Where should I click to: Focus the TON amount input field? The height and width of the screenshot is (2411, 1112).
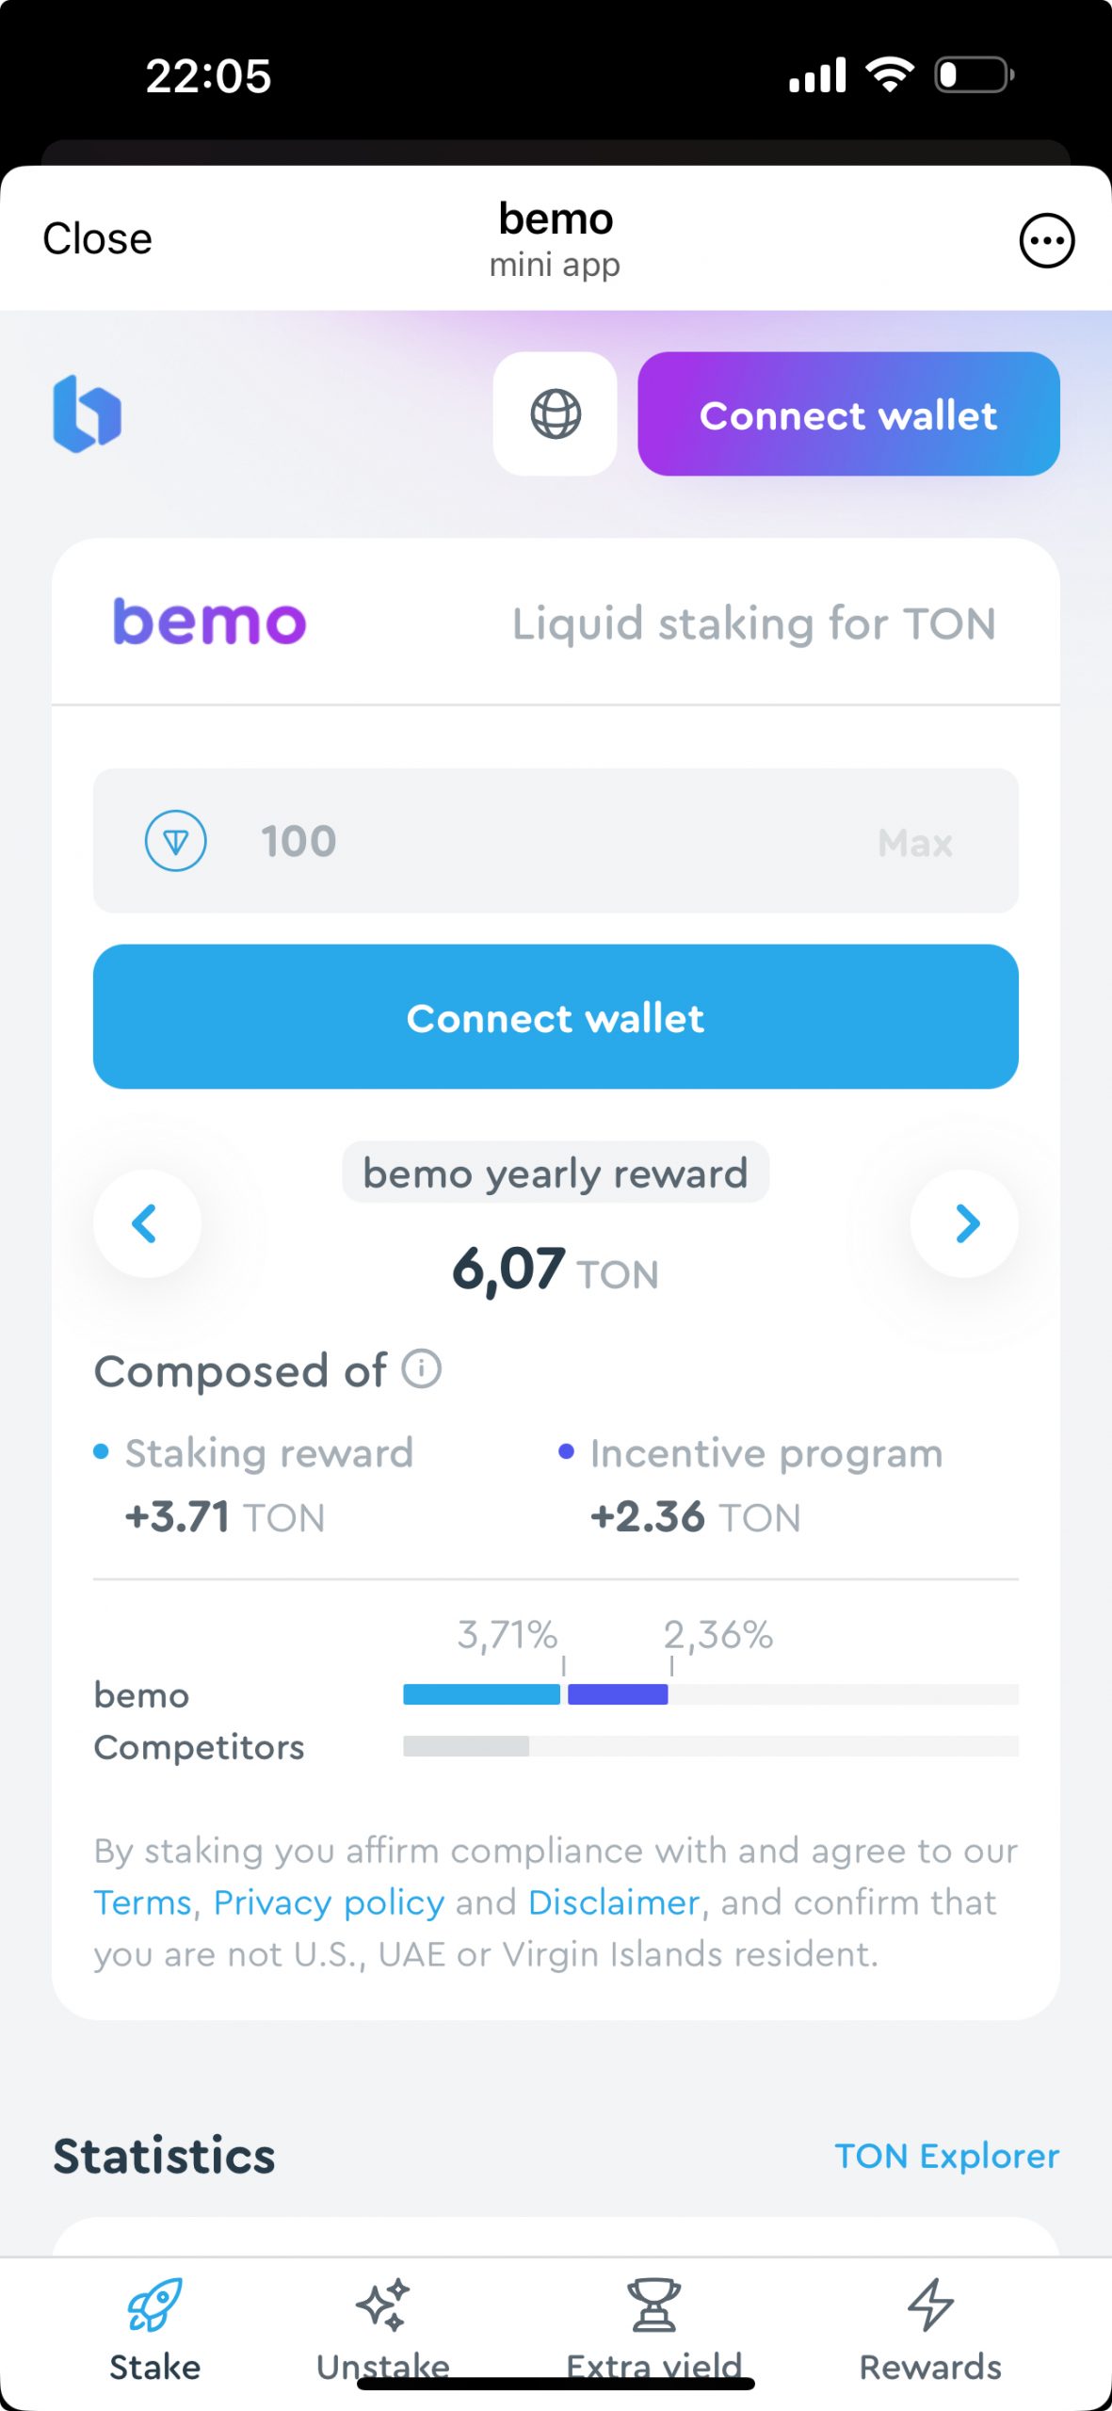[556, 841]
